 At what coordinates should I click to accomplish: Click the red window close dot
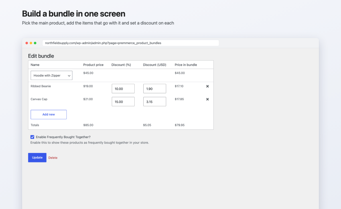coord(27,43)
